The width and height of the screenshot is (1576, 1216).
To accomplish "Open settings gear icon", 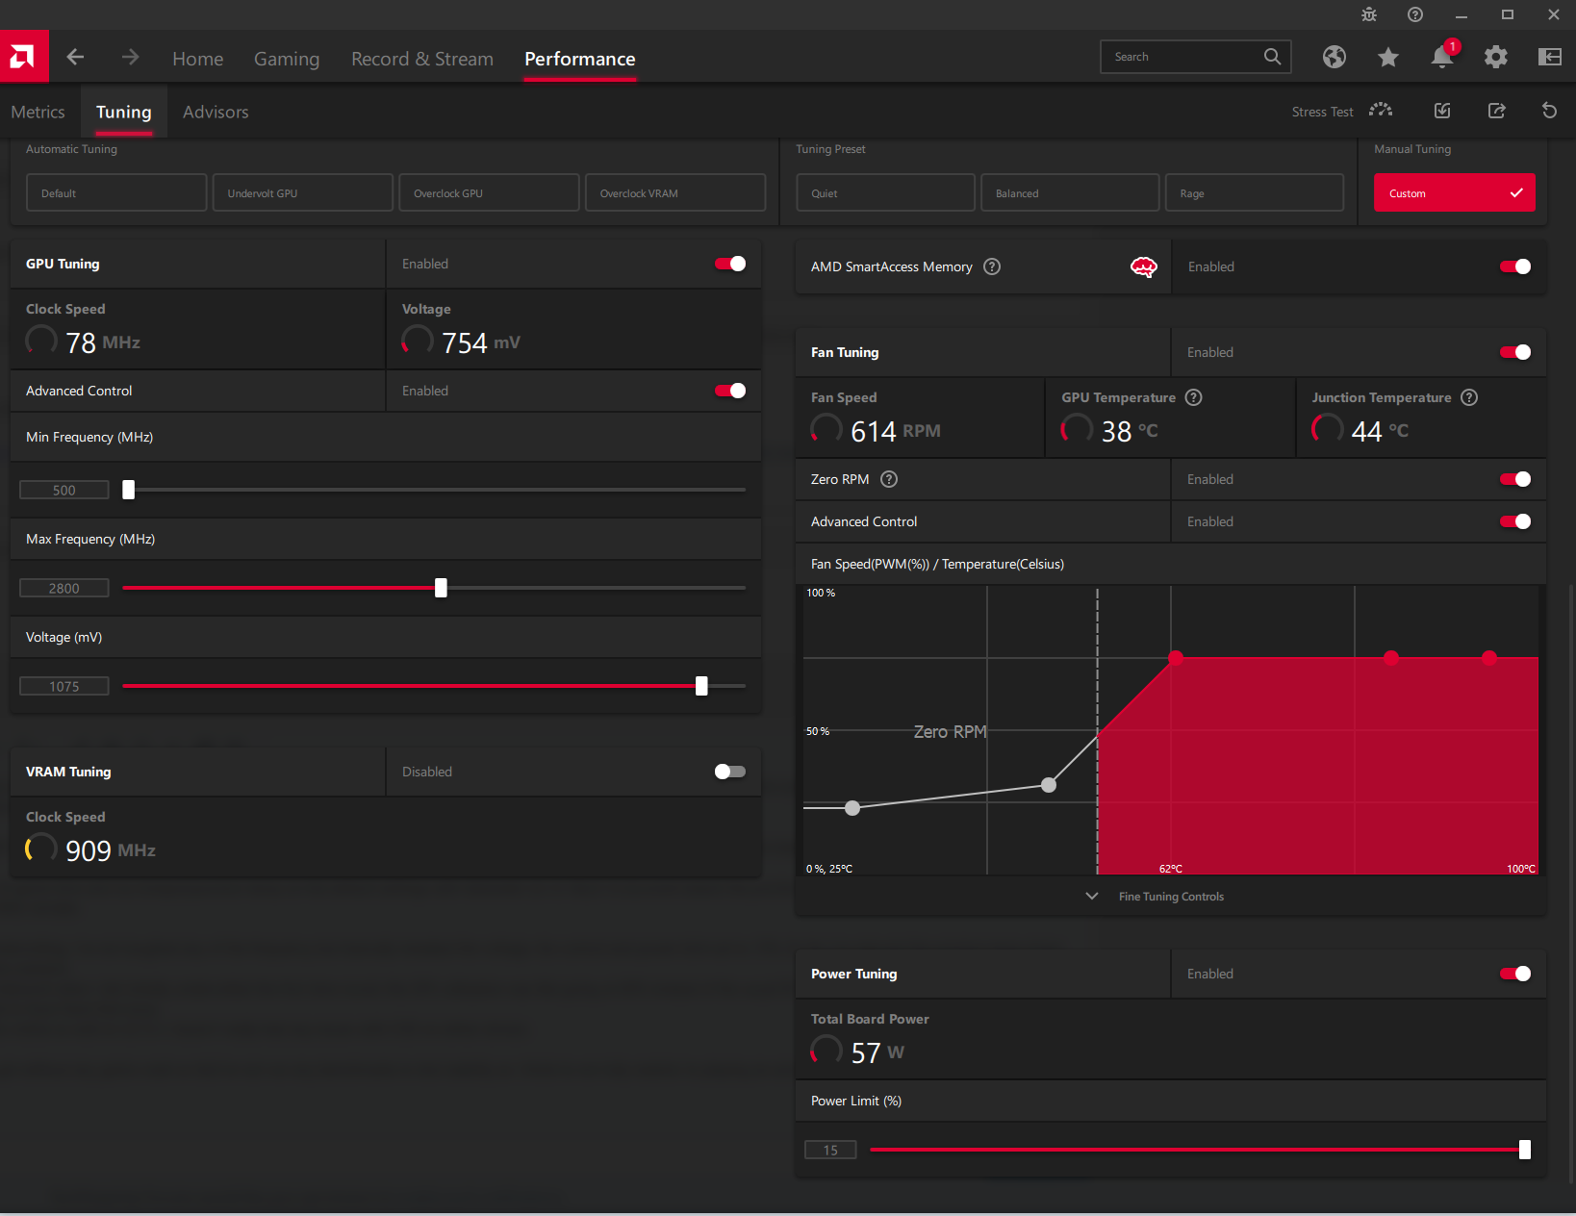I will 1495,57.
